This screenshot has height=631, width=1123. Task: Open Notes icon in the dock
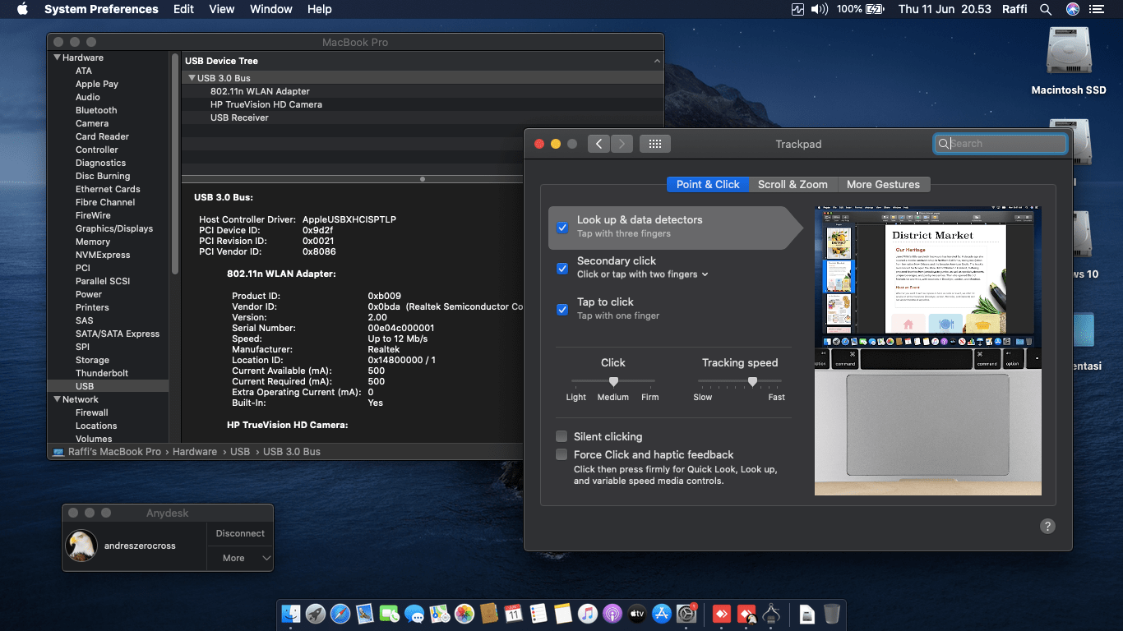tap(563, 614)
